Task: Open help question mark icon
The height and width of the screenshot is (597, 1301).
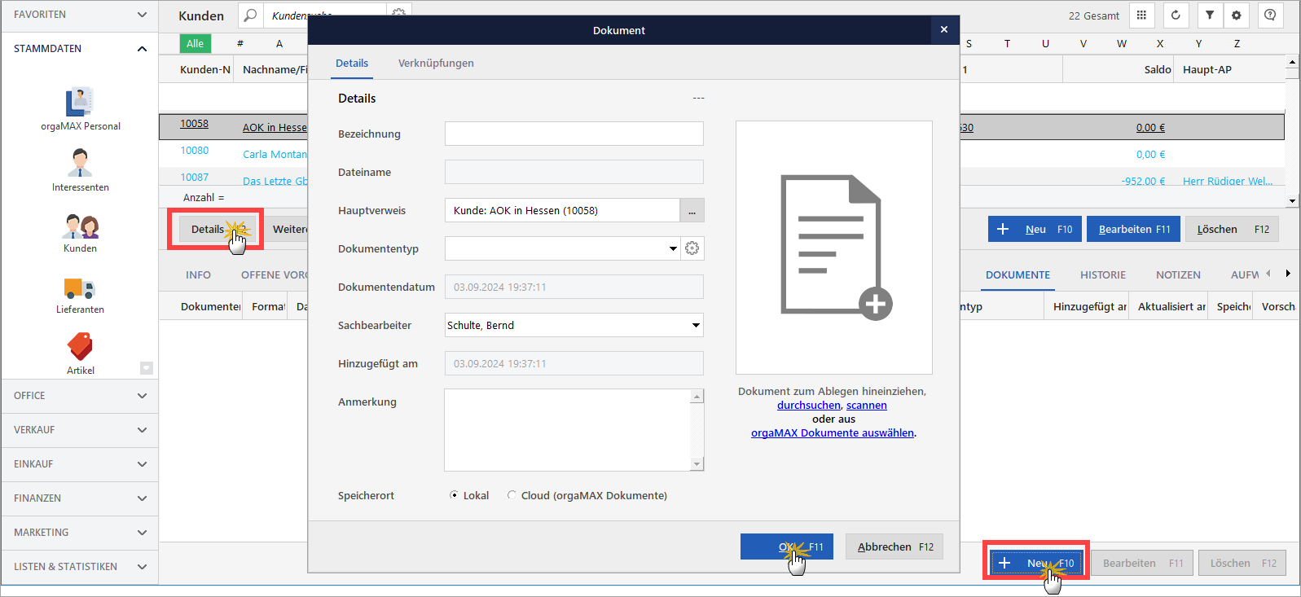Action: point(1270,15)
